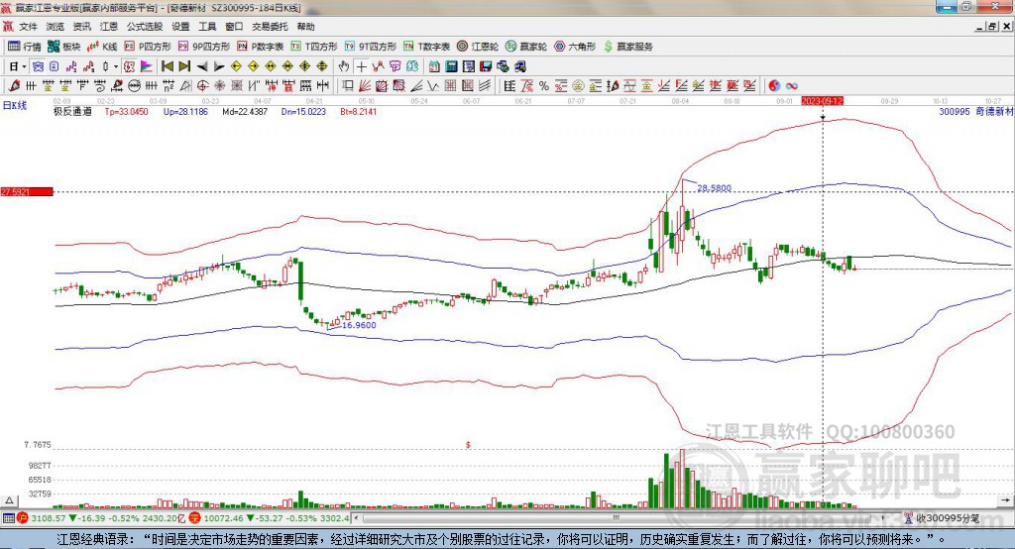Image resolution: width=1015 pixels, height=549 pixels.
Task: Open the 9T四方形 tool
Action: [371, 47]
